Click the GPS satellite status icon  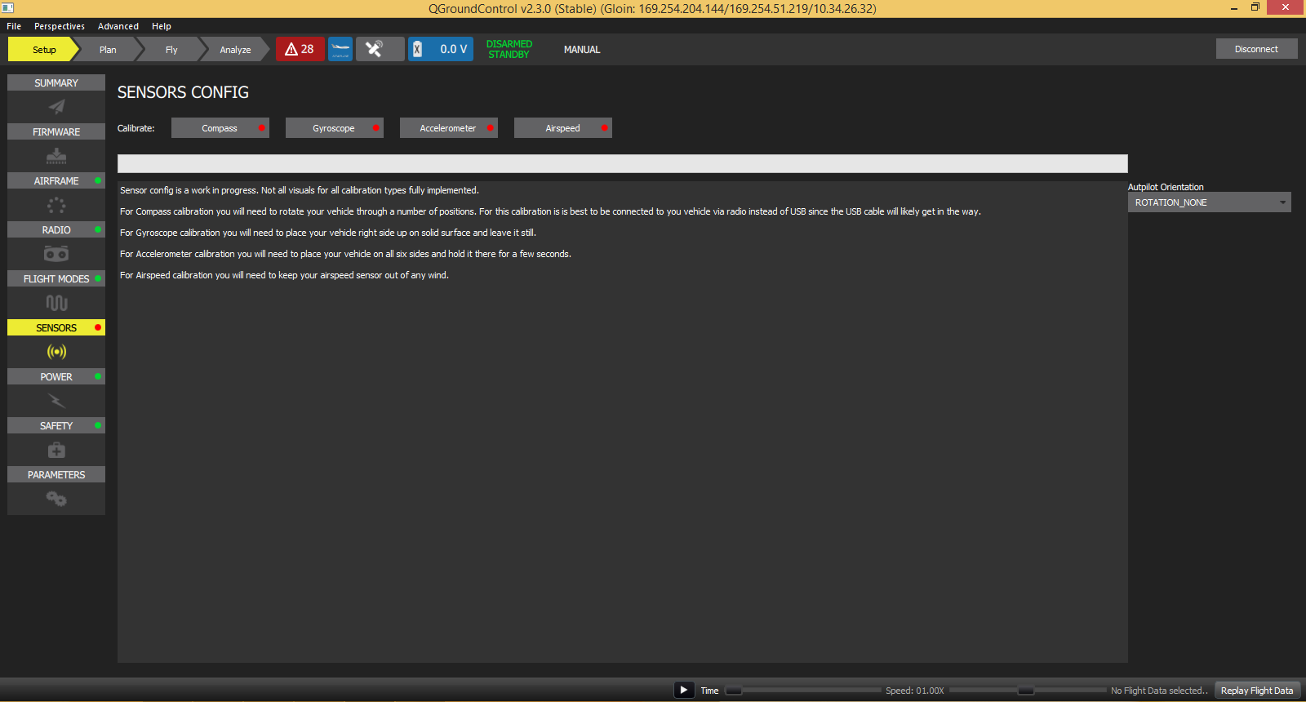(x=375, y=49)
